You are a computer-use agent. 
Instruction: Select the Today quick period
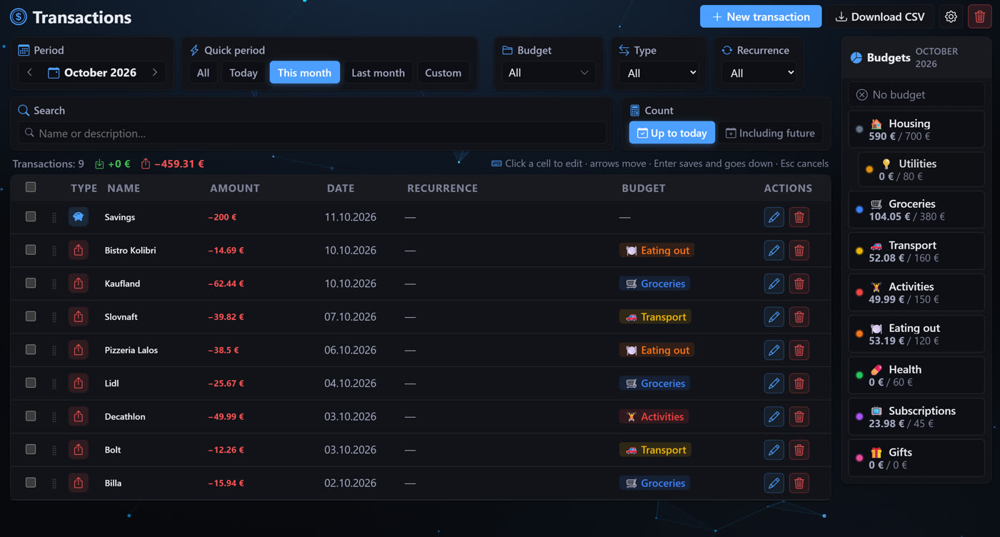244,73
